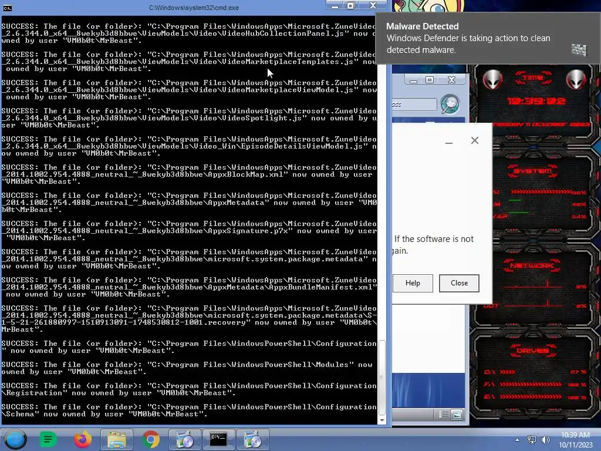The width and height of the screenshot is (601, 451).
Task: Click the Windows Defender icon in notification
Action: coord(579,49)
